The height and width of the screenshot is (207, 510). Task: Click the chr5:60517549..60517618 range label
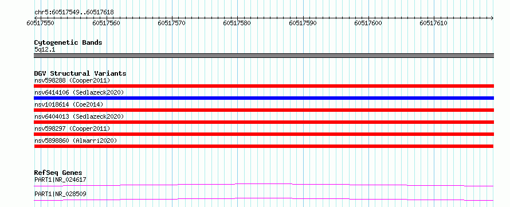point(74,13)
